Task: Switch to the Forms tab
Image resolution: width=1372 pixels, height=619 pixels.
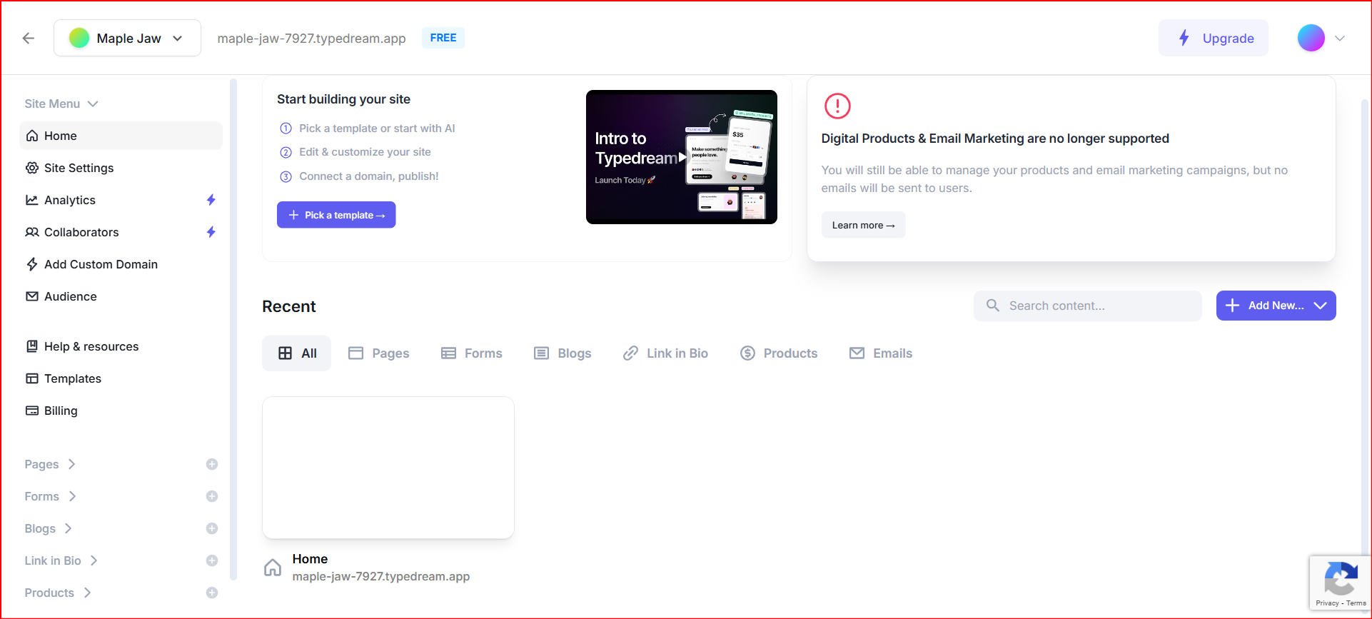Action: point(471,353)
